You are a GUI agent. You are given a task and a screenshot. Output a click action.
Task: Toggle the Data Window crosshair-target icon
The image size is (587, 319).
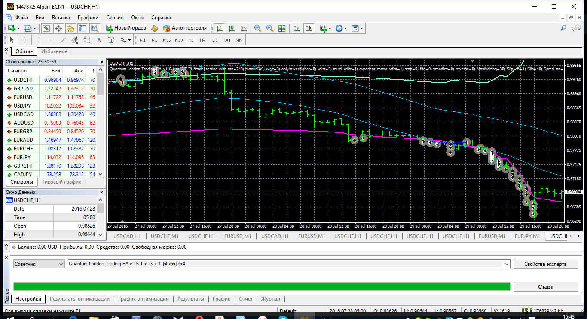click(x=58, y=28)
